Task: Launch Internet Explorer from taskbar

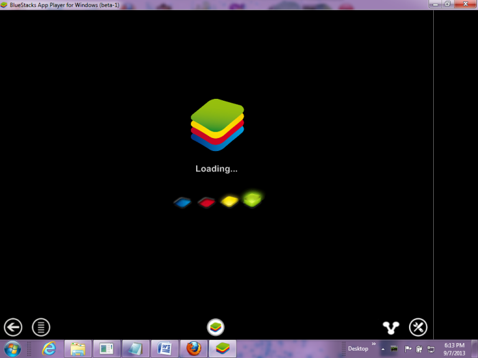Action: point(49,349)
